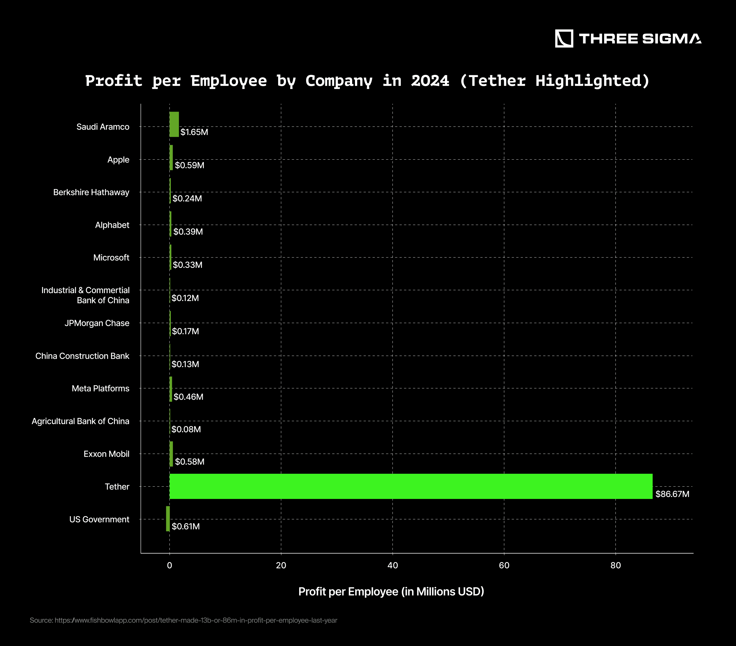736x646 pixels.
Task: Click the Microsoft company label
Action: click(111, 258)
